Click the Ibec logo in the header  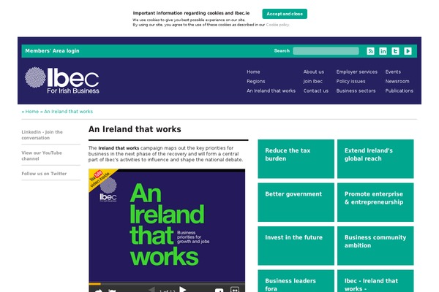(62, 80)
